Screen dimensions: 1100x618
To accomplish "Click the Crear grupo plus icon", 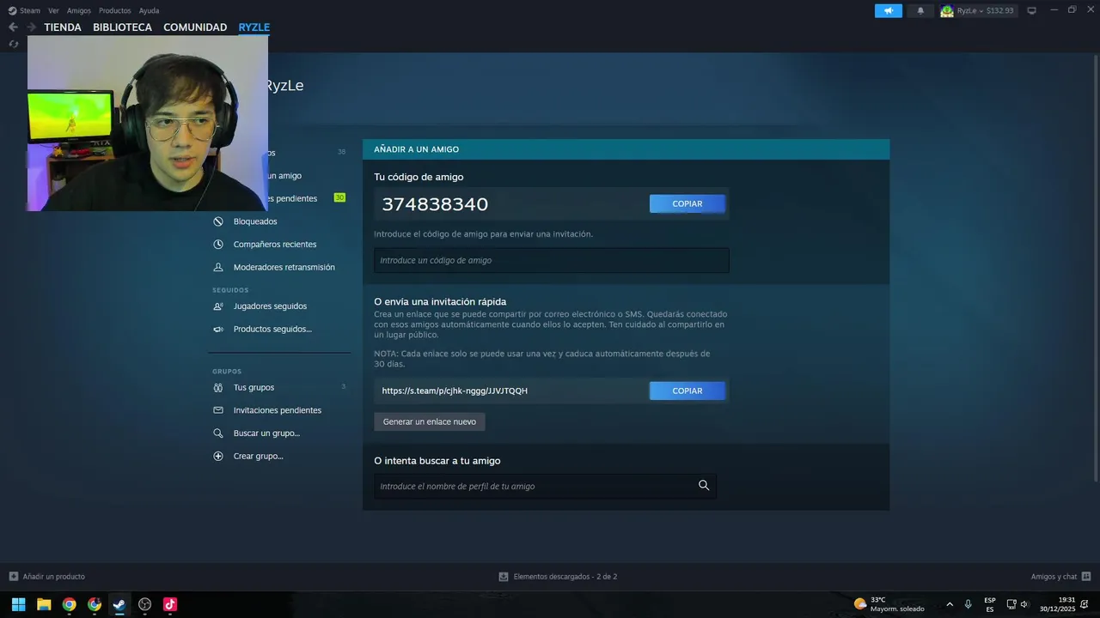I will pos(218,456).
